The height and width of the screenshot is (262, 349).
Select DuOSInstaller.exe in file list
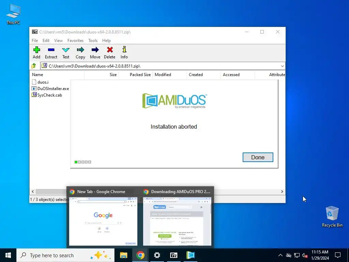(50, 88)
